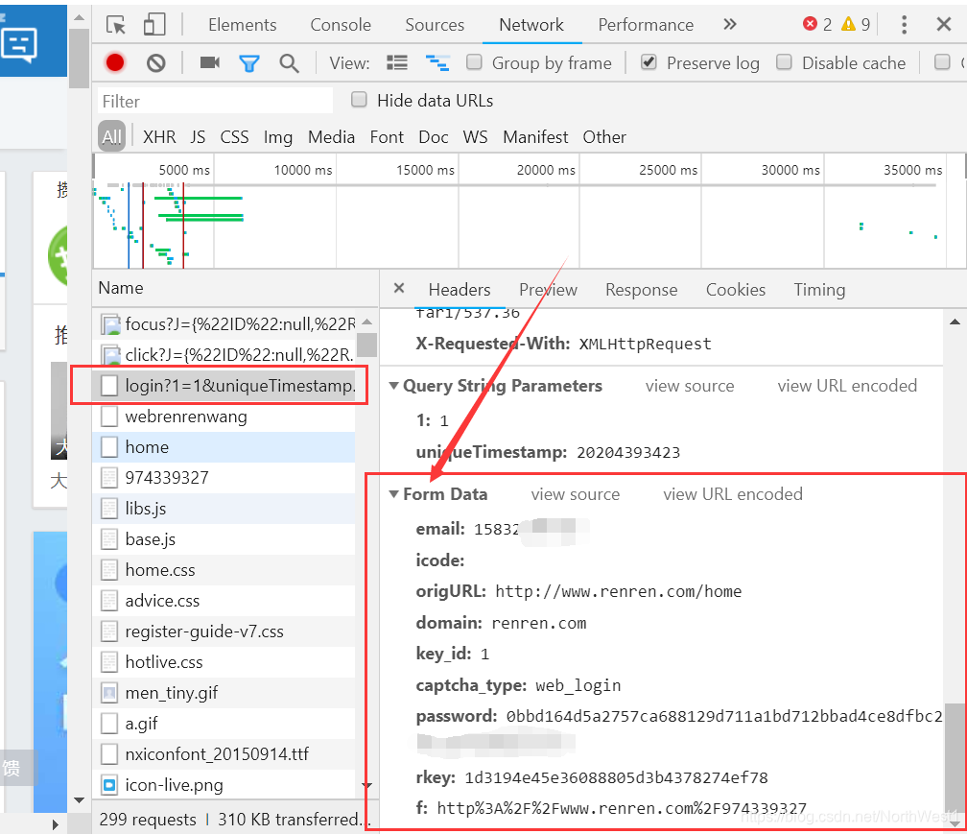Filter requests by Font
The image size is (967, 834).
point(387,136)
